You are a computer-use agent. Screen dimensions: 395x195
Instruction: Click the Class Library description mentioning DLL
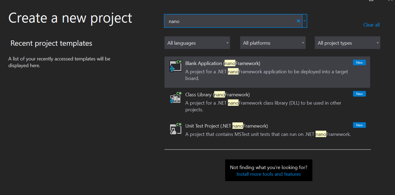tap(263, 106)
